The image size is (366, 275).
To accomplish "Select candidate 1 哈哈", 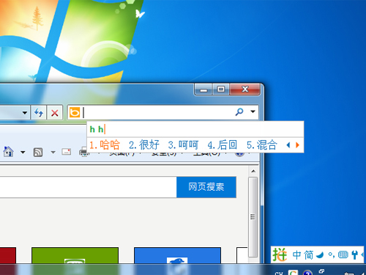I will 105,145.
